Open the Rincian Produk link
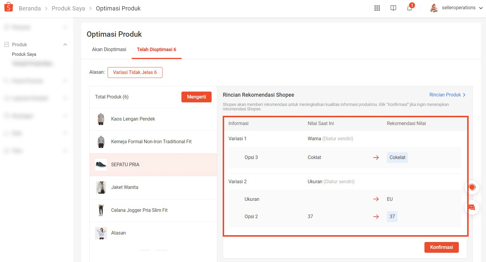 pyautogui.click(x=447, y=95)
